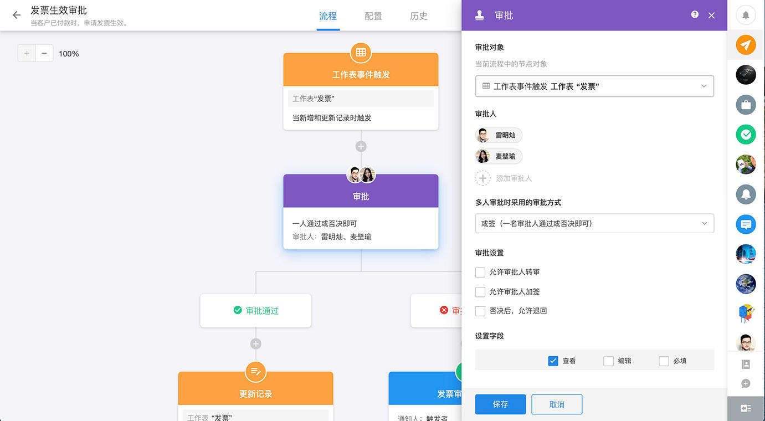Collapse the sidebar with the bottom arrow icon

point(746,408)
